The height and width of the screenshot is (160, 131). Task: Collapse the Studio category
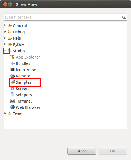pyautogui.click(x=5, y=50)
